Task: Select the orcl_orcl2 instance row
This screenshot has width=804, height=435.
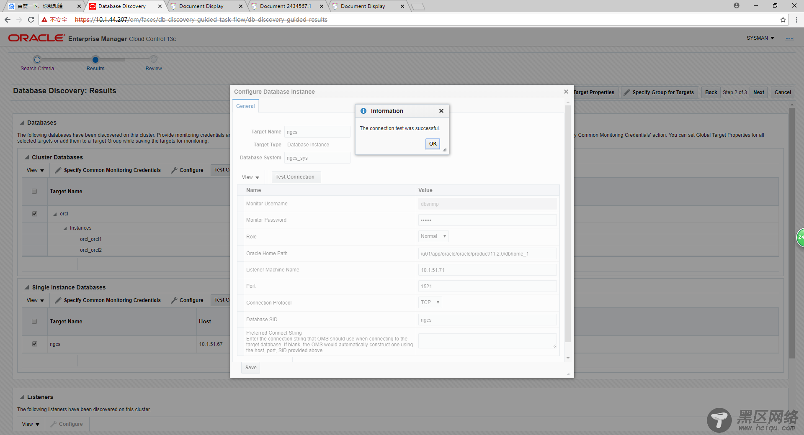Action: coord(91,250)
